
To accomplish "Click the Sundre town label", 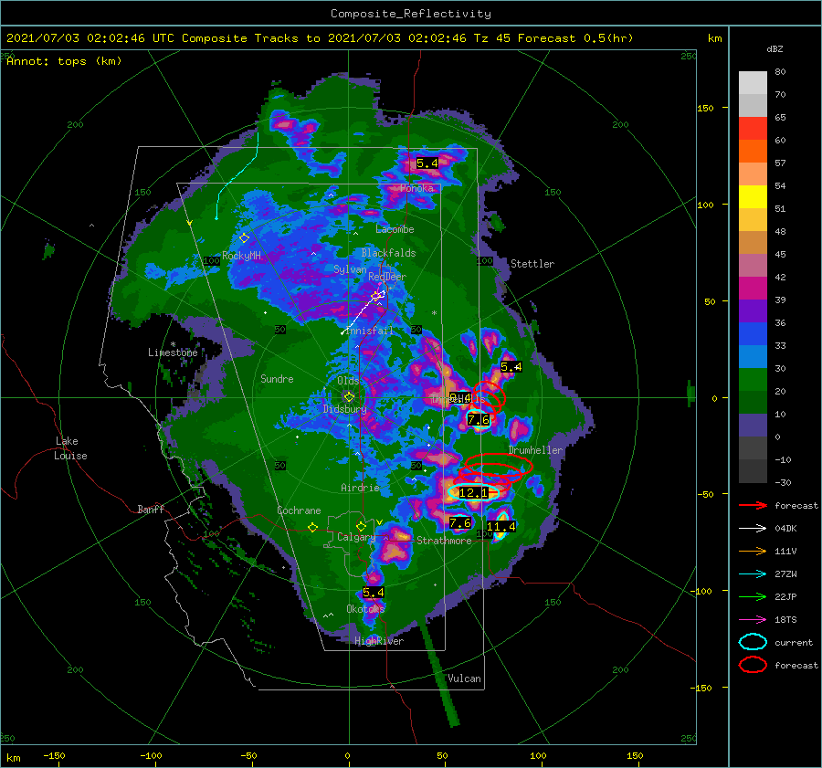I will pyautogui.click(x=277, y=378).
